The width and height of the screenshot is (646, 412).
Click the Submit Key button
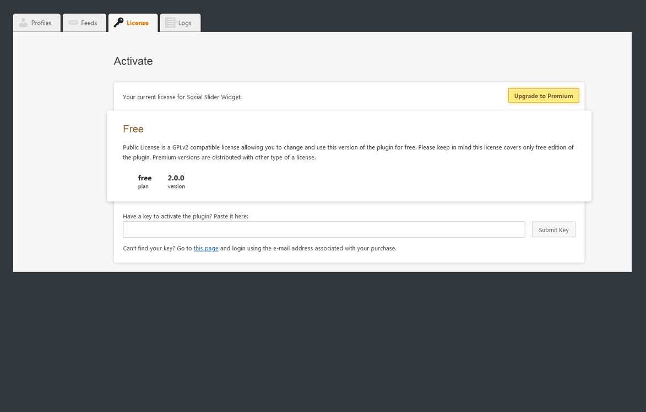coord(553,230)
